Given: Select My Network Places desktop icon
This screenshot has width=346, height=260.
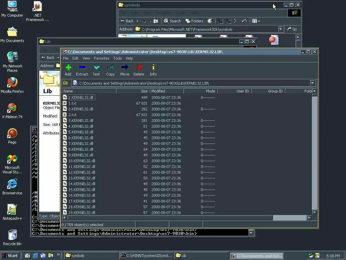Looking at the screenshot, I should click(x=13, y=62).
